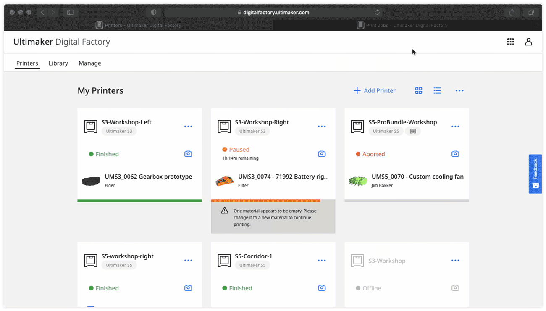View camera feed for S5-Corridor-1

[x=322, y=288]
